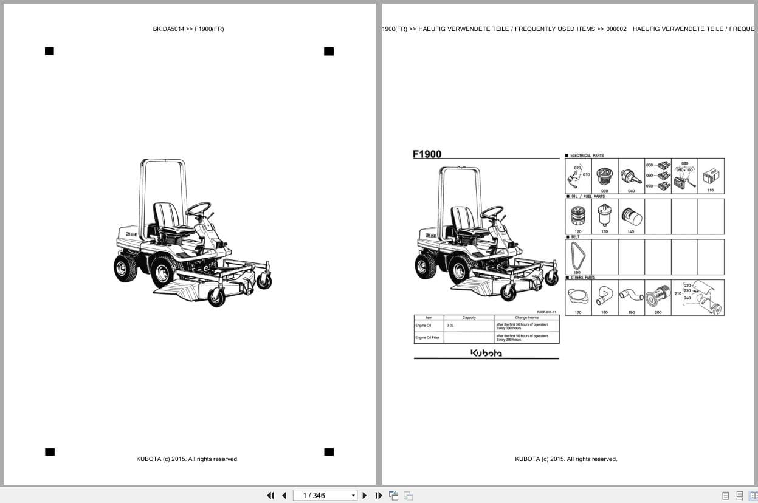Jump to the last page
The image size is (758, 503).
379,495
